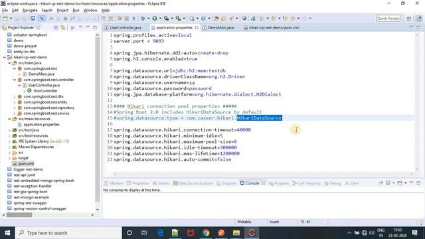Viewport: 425px width, 239px height.
Task: Toggle Link with Editor in Project Explorer
Action: click(x=63, y=27)
